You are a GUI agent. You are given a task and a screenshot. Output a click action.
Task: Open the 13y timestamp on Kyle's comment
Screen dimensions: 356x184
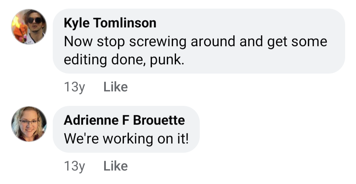tap(74, 87)
